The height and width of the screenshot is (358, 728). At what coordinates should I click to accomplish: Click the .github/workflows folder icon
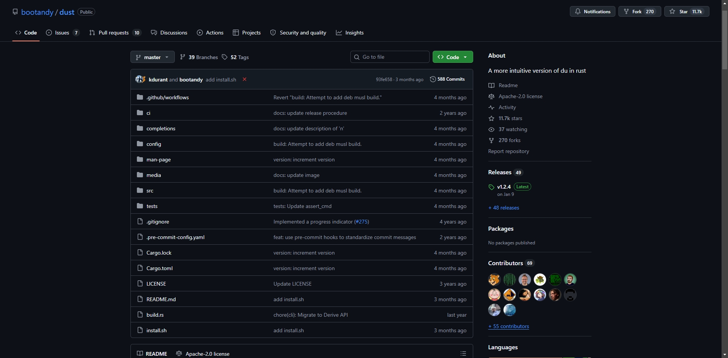pos(140,97)
